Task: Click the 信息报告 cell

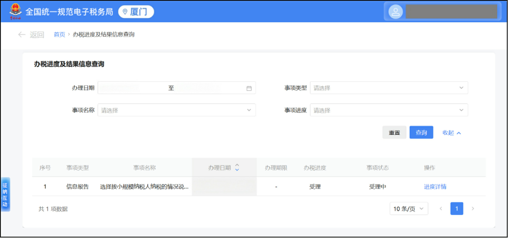Action: [78, 187]
